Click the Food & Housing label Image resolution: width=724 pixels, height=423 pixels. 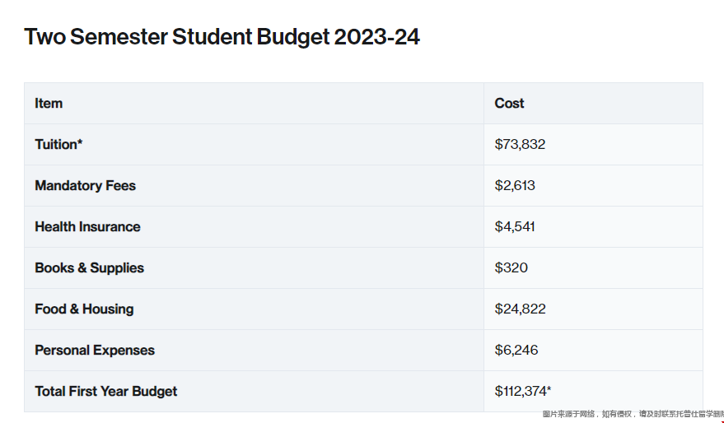[x=85, y=309]
